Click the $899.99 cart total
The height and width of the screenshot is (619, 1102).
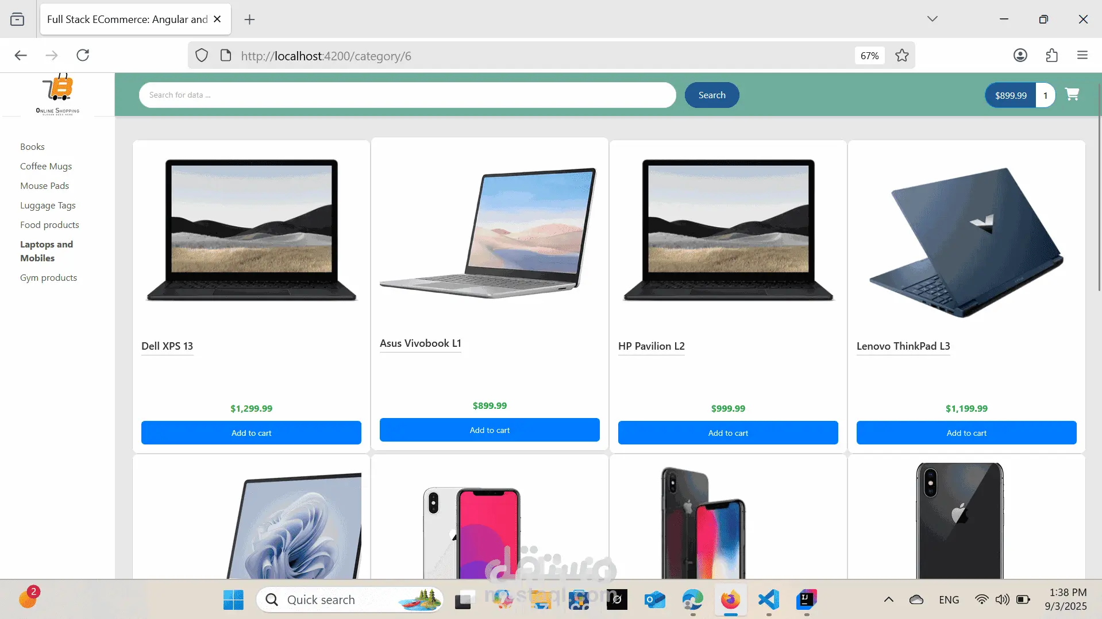point(1011,95)
